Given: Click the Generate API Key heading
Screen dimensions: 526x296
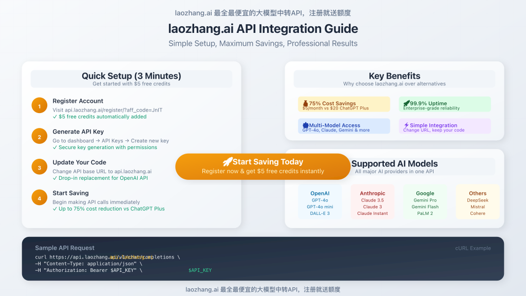Looking at the screenshot, I should [78, 132].
